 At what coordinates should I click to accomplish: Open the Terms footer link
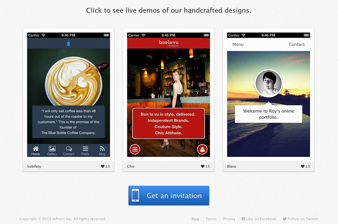211,219
